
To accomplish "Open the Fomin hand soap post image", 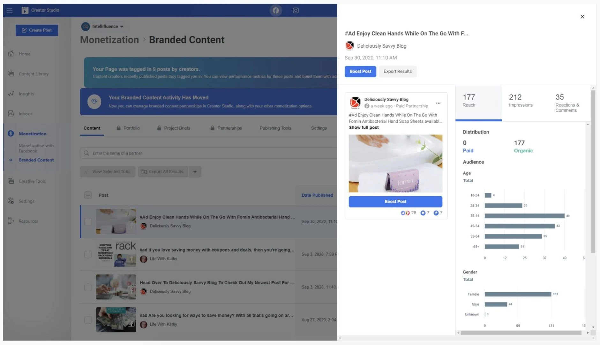I will click(395, 164).
